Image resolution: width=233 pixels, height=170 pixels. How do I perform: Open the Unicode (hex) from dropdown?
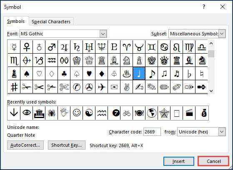(222, 132)
